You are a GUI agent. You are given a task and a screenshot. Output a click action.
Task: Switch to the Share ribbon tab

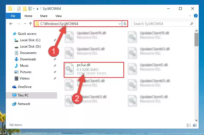pos(44,16)
